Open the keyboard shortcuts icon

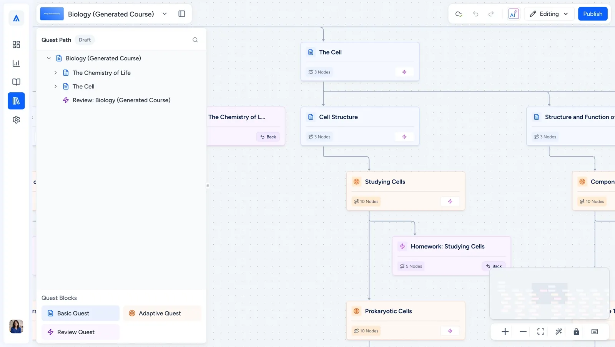[595, 332]
